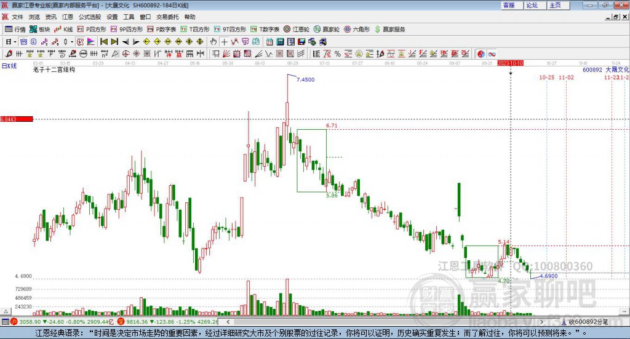Open the 江恩 menu
This screenshot has width=630, height=339.
pos(68,17)
